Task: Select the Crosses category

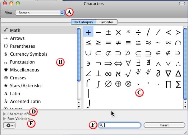Action: pyautogui.click(x=39, y=78)
